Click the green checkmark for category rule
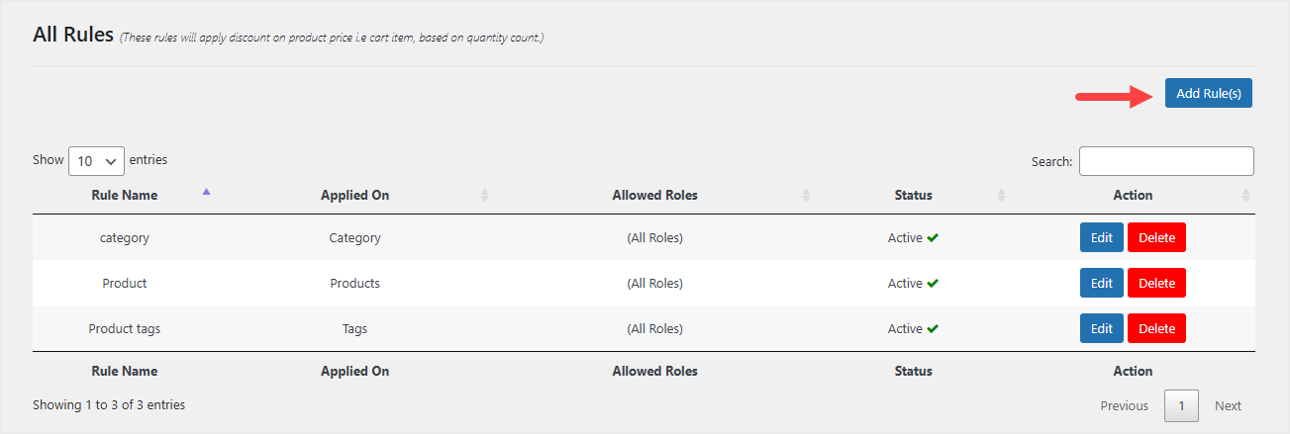The image size is (1290, 434). pyautogui.click(x=933, y=238)
